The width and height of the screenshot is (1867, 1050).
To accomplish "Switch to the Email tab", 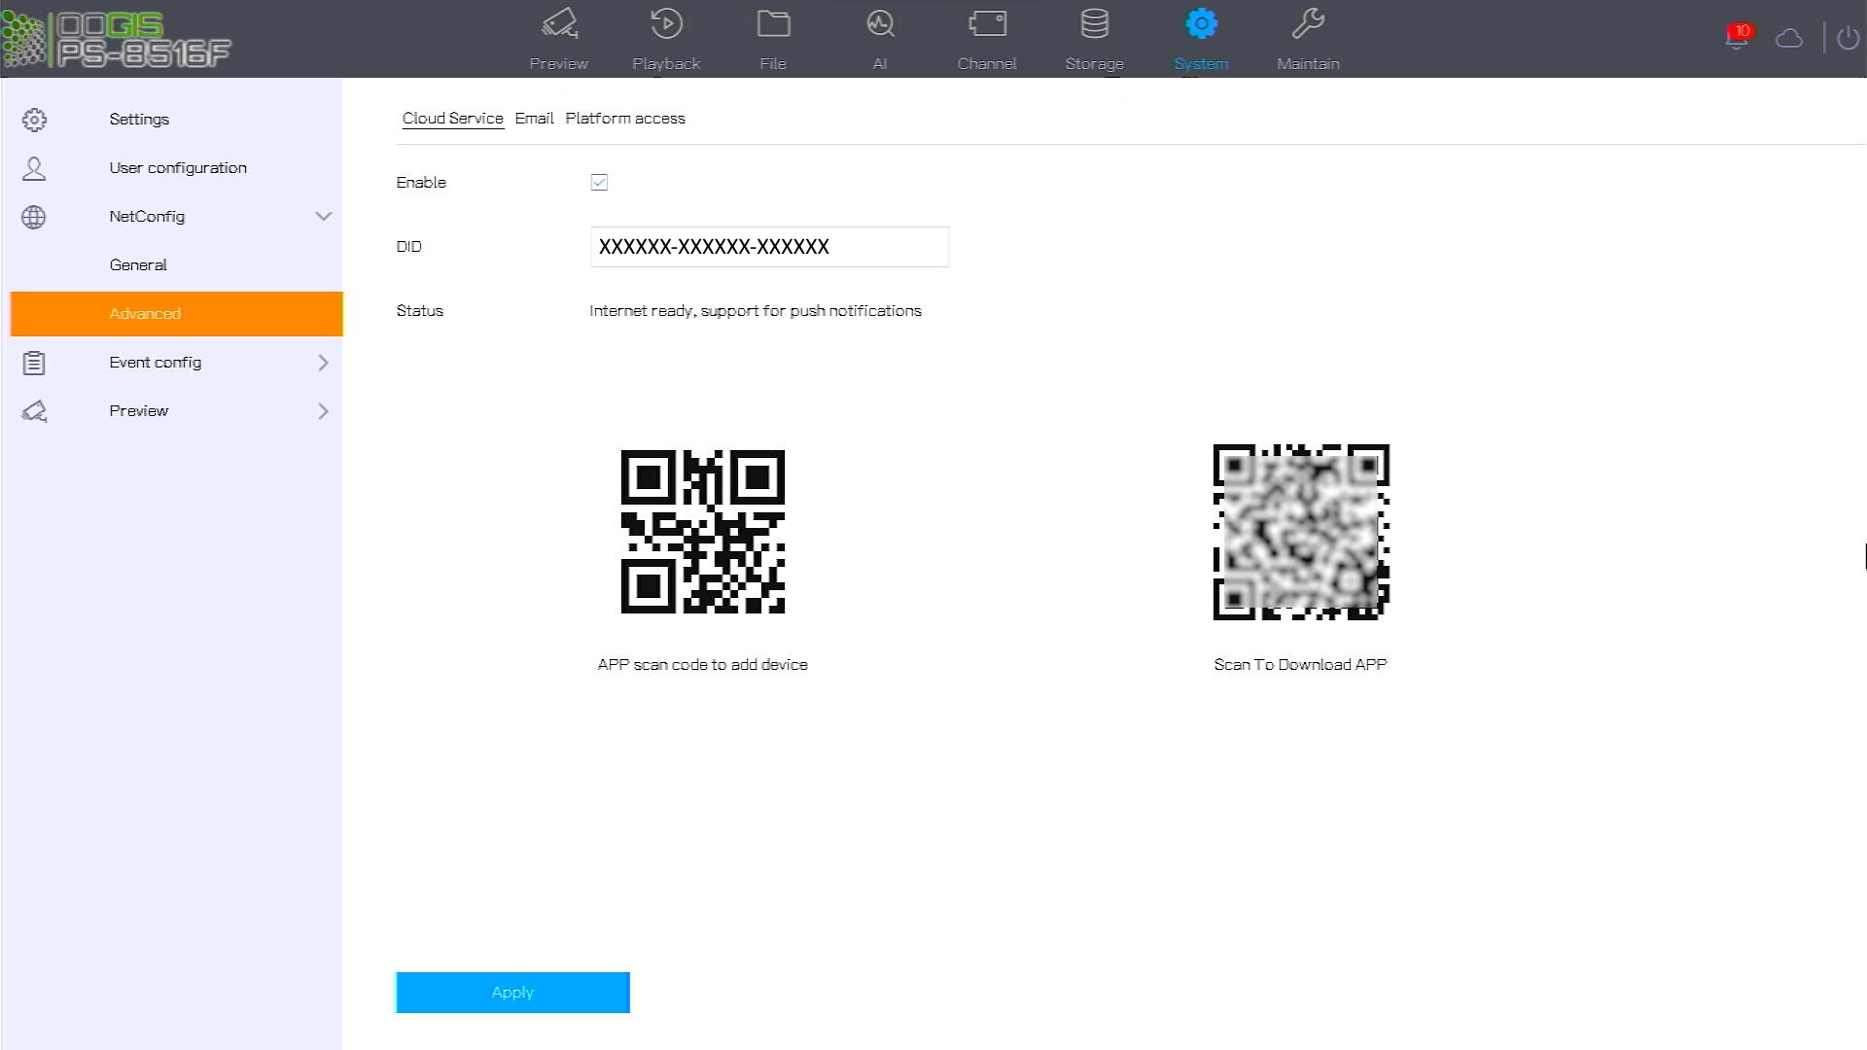I will pyautogui.click(x=534, y=119).
